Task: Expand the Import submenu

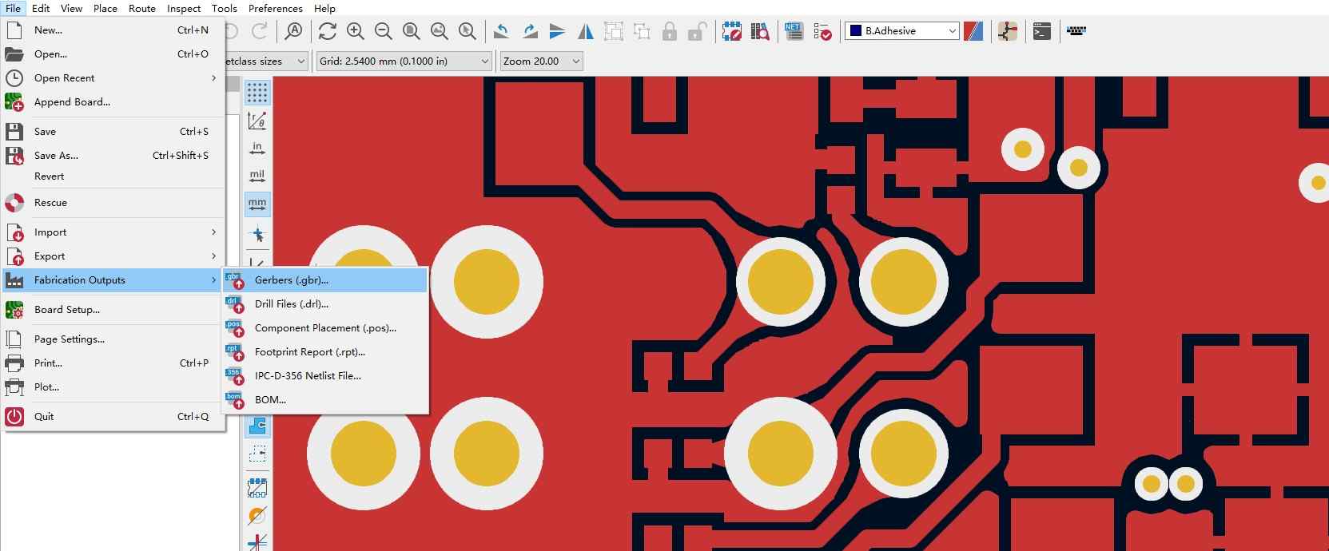Action: click(113, 232)
